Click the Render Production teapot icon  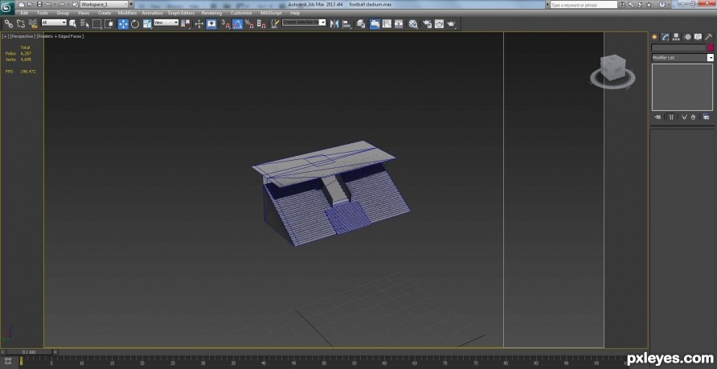451,24
